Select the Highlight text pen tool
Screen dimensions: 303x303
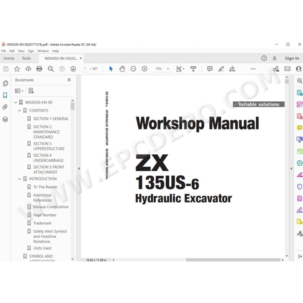pos(221,69)
